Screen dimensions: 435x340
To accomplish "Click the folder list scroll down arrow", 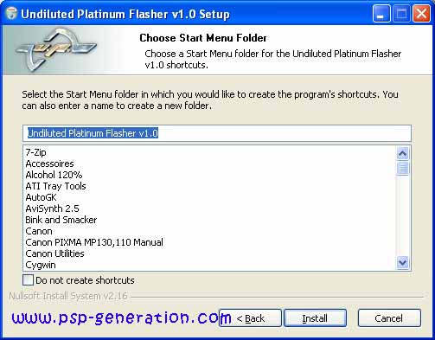I will [402, 262].
